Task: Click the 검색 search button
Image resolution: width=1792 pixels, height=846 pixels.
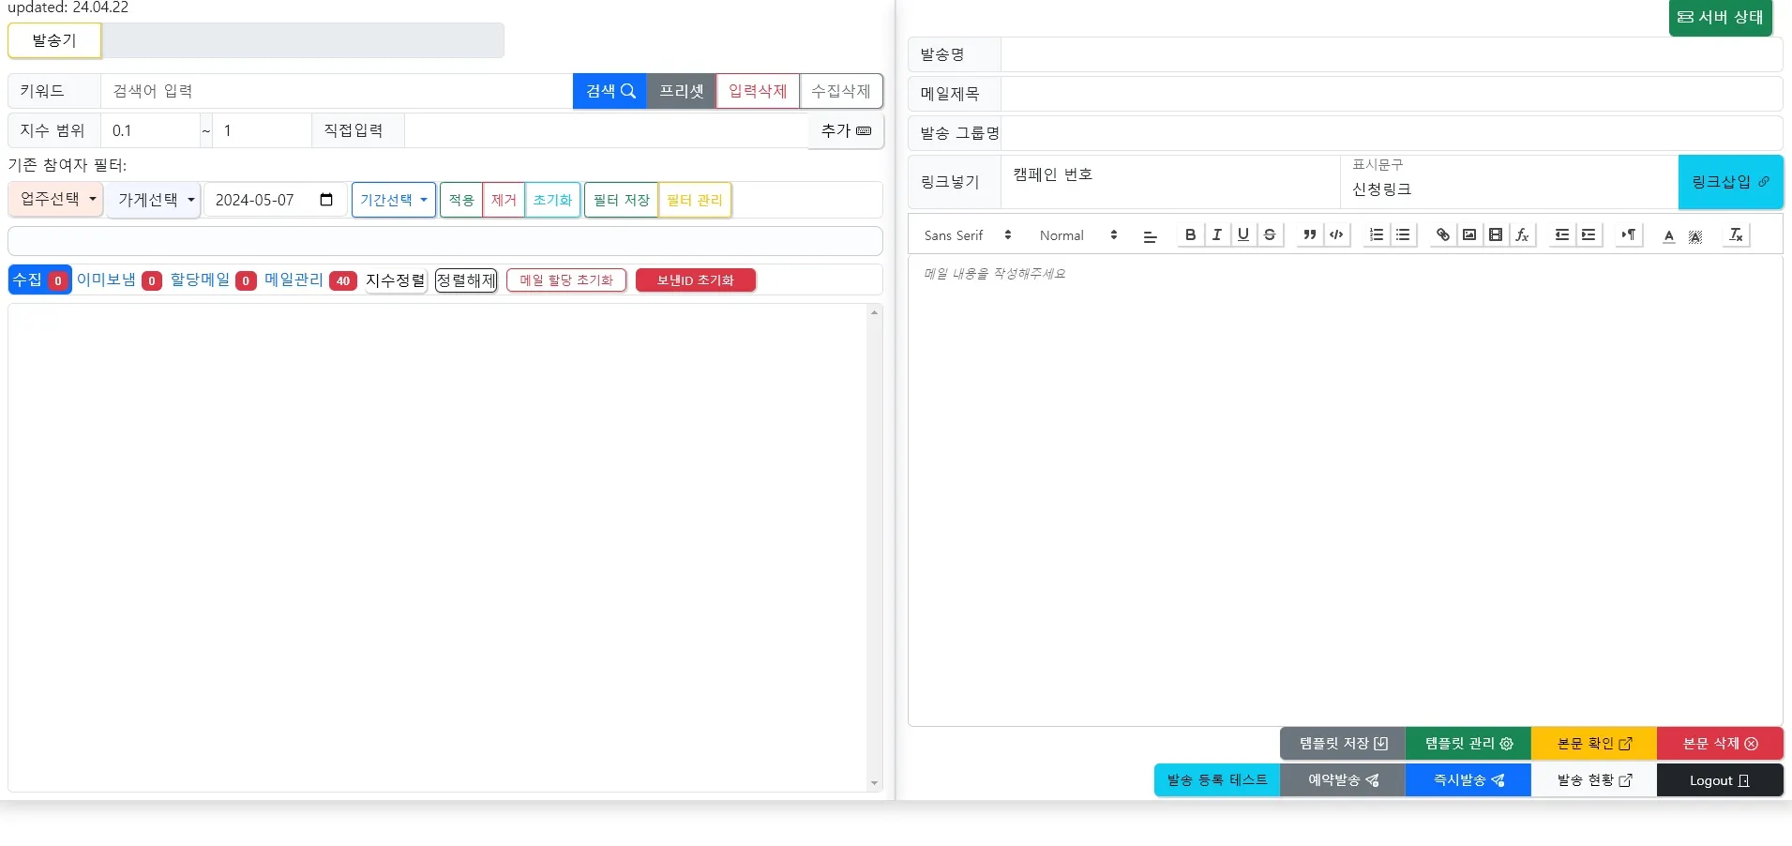Action: coord(608,91)
